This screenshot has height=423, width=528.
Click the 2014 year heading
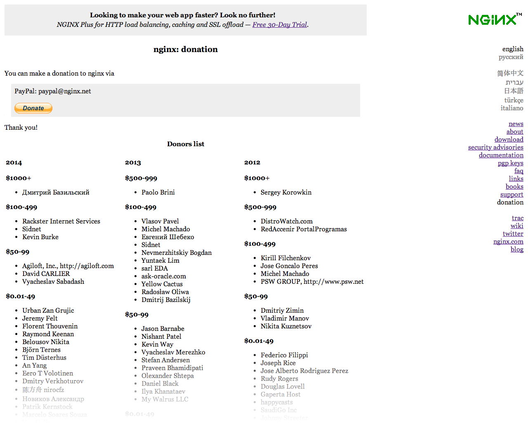[x=14, y=163]
